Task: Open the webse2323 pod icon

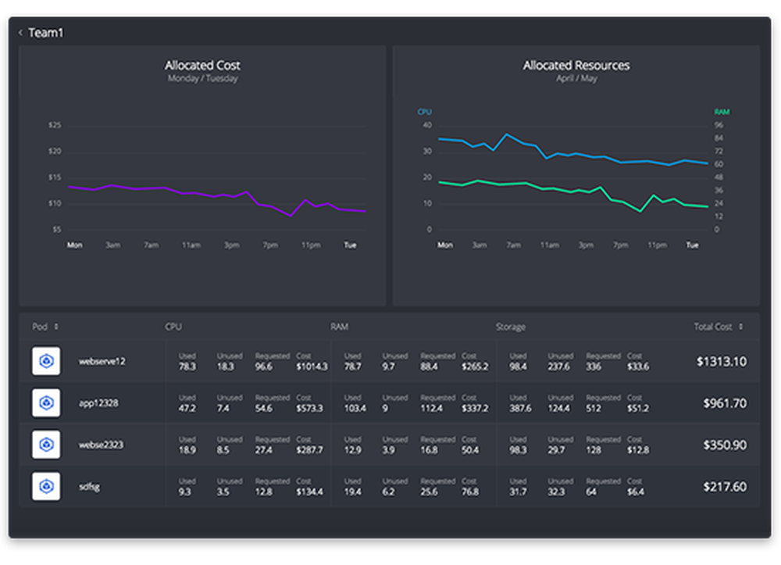Action: point(46,445)
